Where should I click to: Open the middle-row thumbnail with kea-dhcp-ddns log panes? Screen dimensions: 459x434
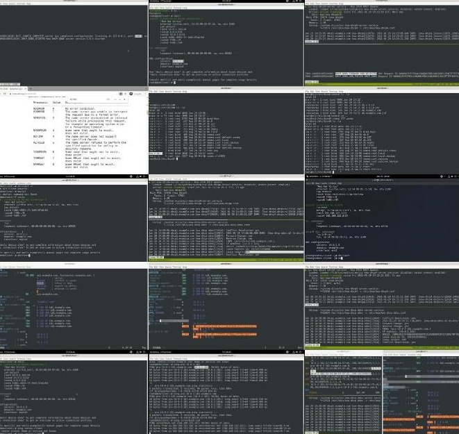click(226, 218)
